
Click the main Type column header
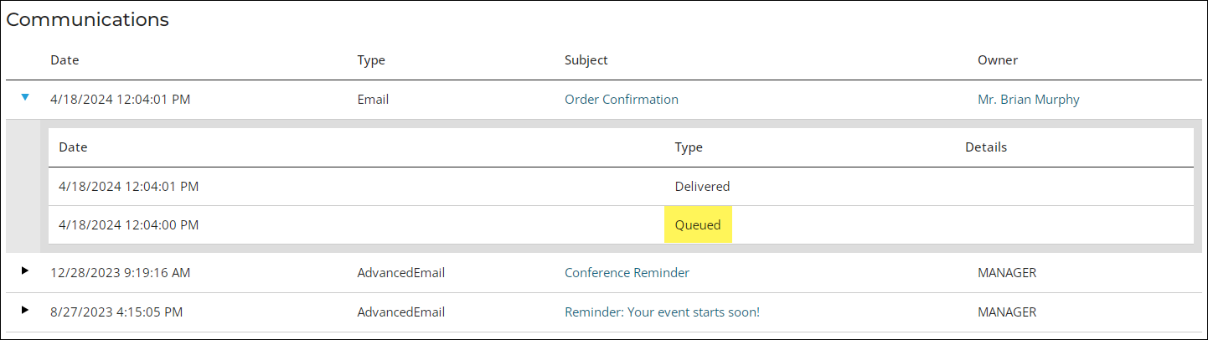pos(371,60)
